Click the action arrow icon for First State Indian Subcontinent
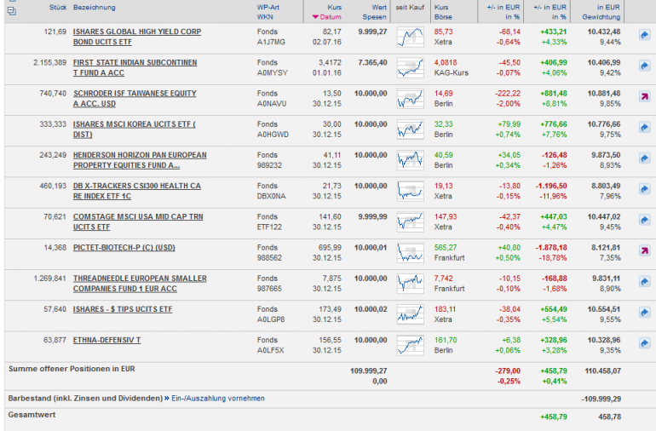Image resolution: width=656 pixels, height=431 pixels. 644,66
